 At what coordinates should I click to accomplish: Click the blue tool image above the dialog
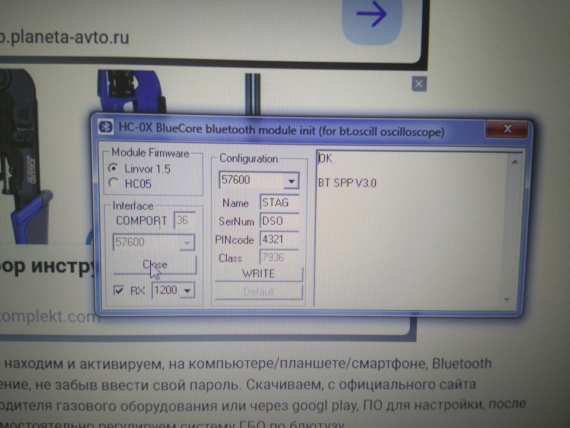(131, 91)
